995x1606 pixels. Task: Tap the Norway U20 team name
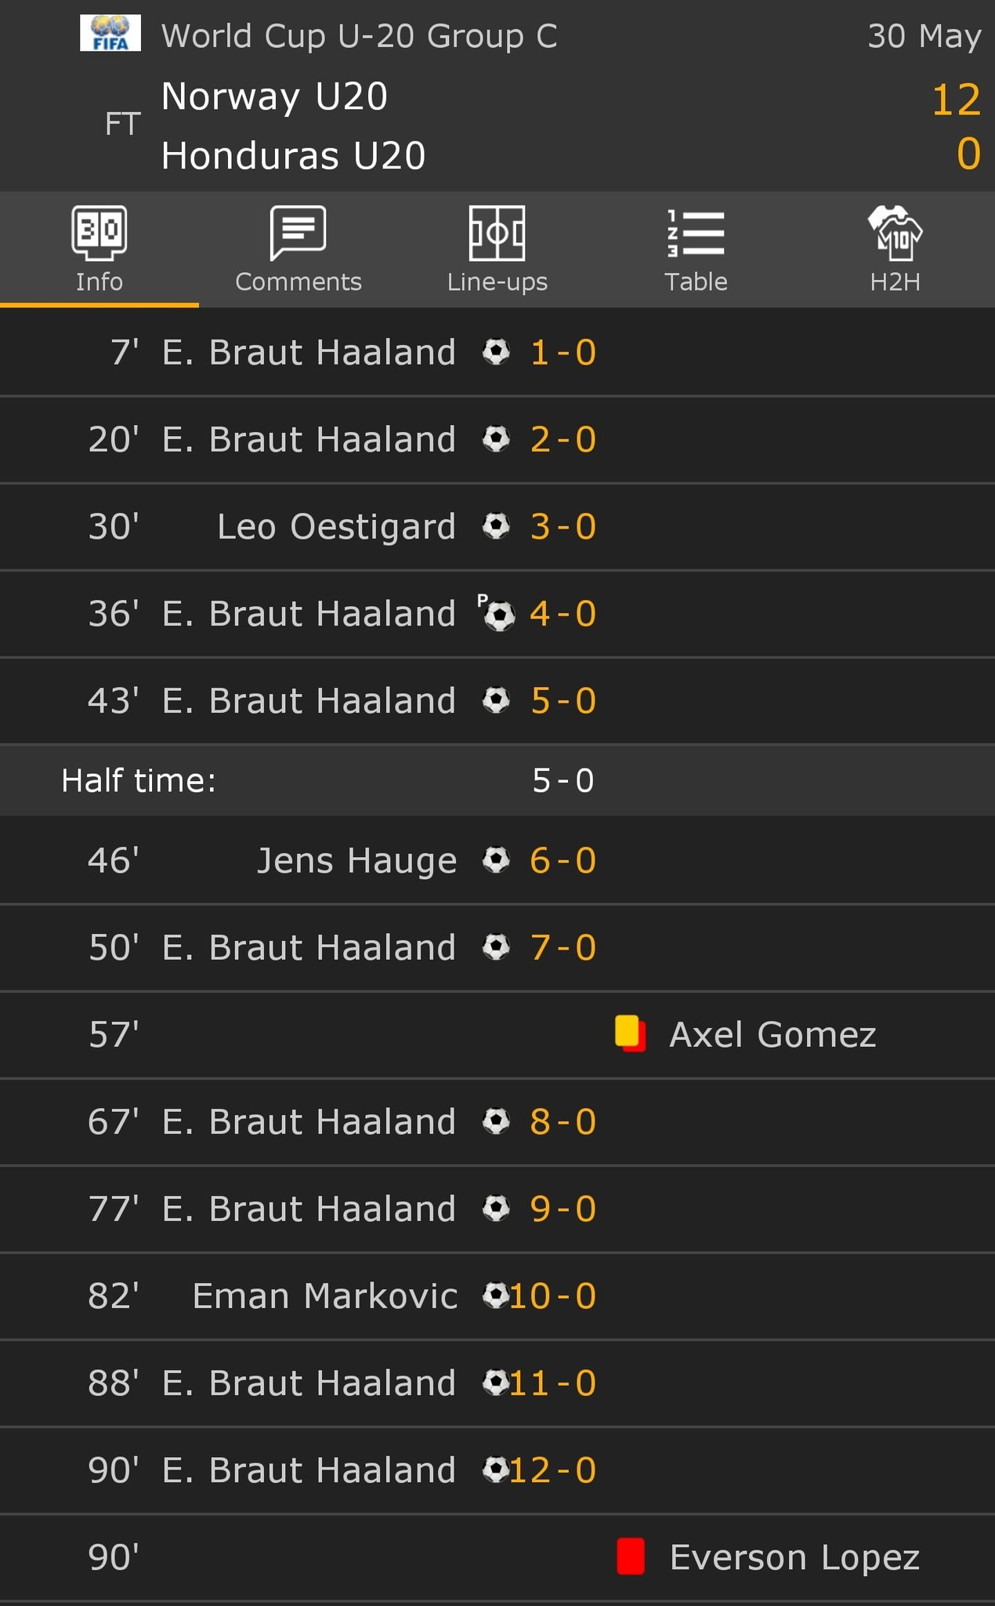[274, 97]
